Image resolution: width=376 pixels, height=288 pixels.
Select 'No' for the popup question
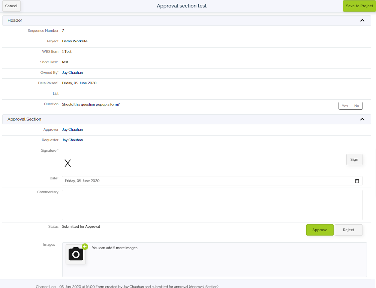tap(357, 106)
